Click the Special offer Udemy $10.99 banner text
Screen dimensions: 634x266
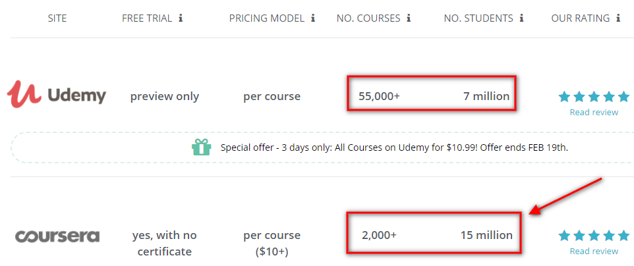coord(394,147)
